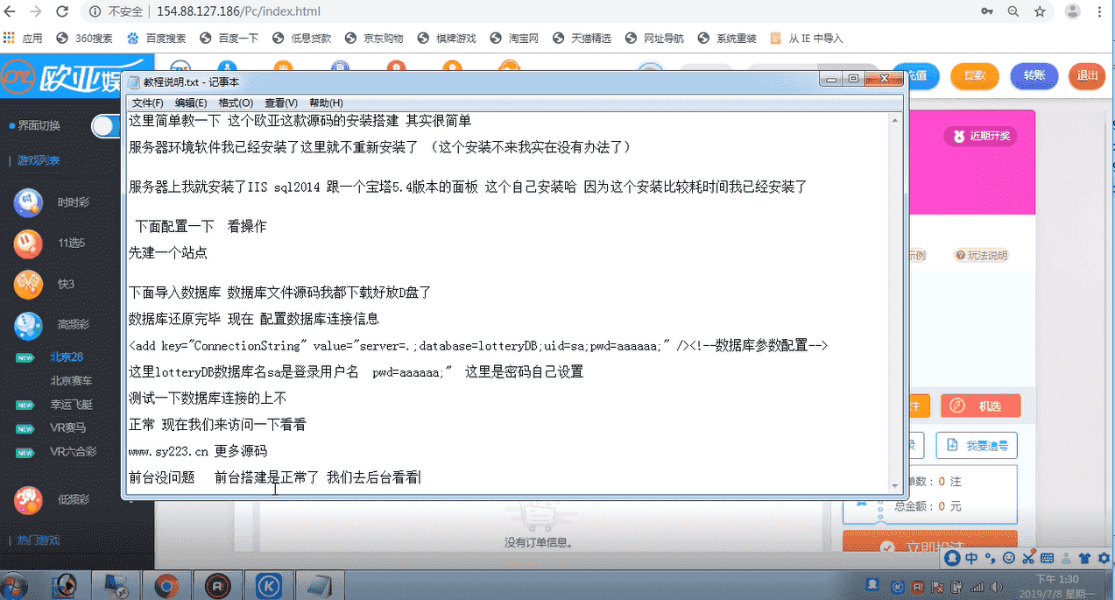Click the 我要追号 button

(x=977, y=445)
